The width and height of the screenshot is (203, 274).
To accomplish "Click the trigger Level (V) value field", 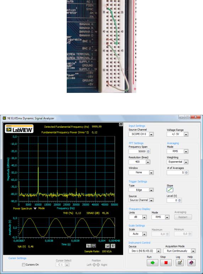I will (x=172, y=200).
